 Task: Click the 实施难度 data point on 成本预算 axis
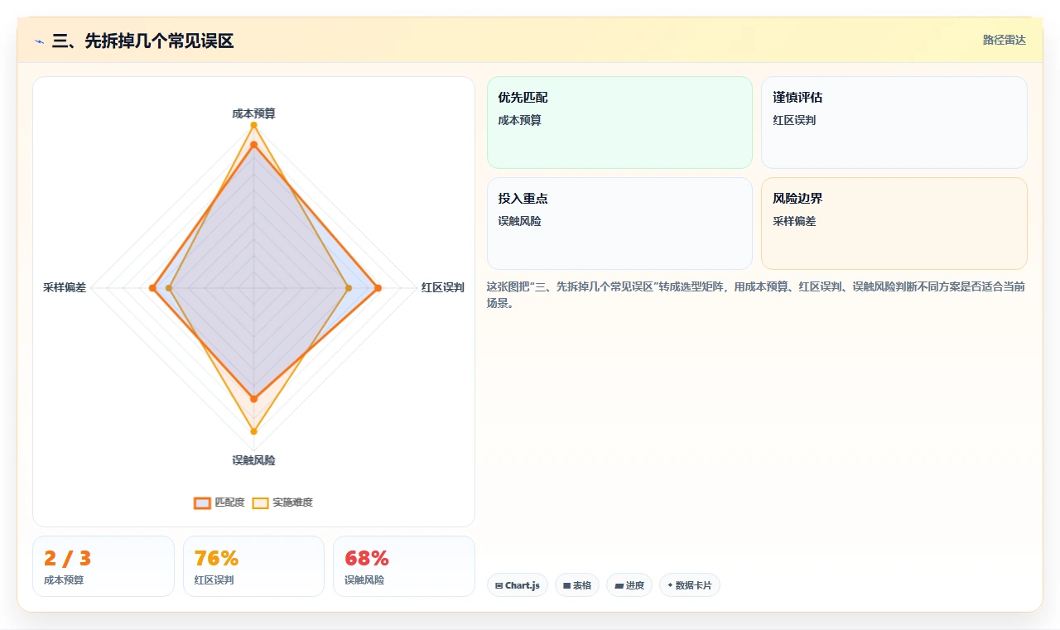coord(253,126)
